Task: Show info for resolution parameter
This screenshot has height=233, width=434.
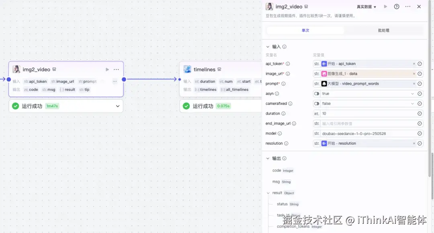Action: pyautogui.click(x=286, y=144)
